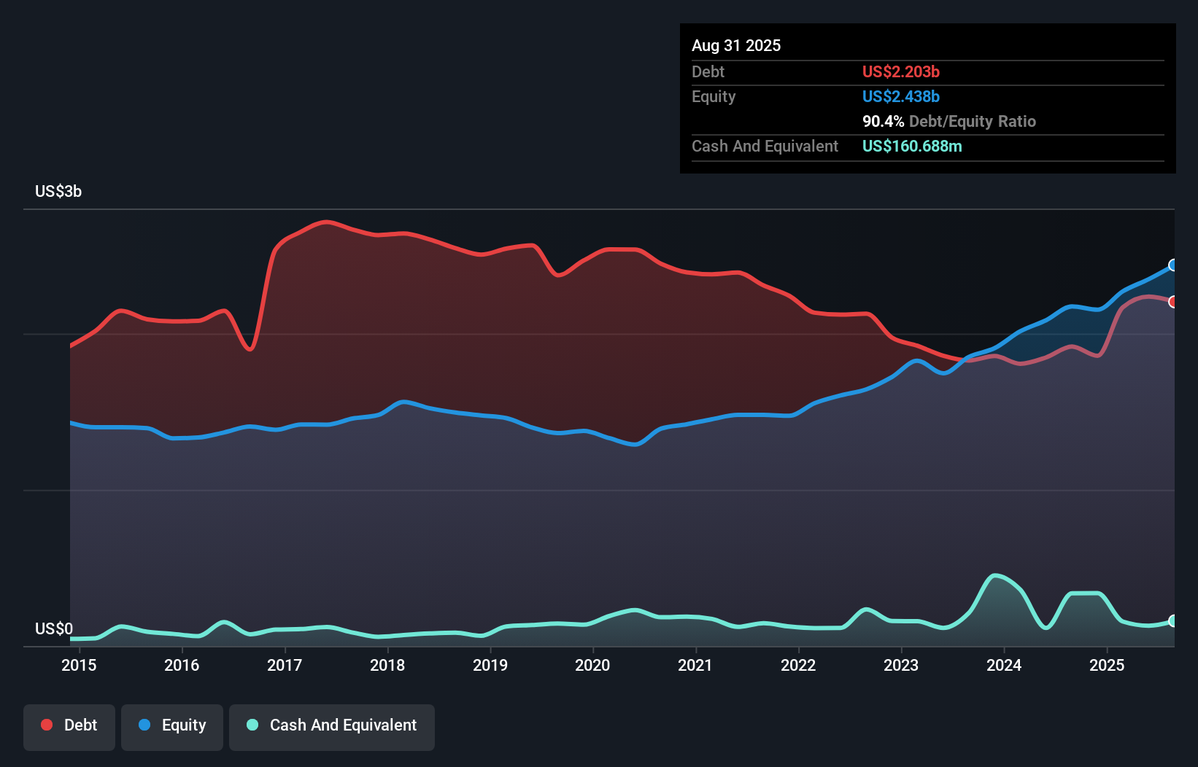This screenshot has width=1198, height=767.
Task: Expand the Aug 31 2025 tooltip header
Action: click(737, 45)
